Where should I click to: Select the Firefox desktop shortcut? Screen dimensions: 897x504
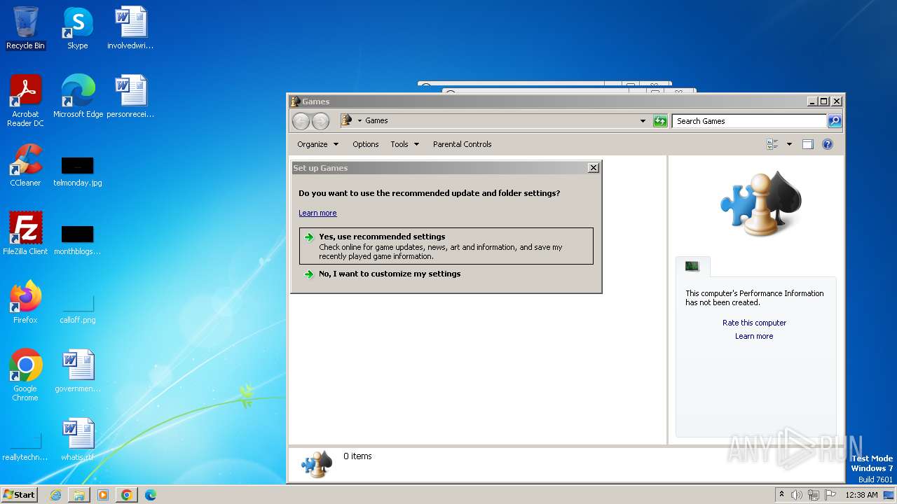click(x=25, y=302)
